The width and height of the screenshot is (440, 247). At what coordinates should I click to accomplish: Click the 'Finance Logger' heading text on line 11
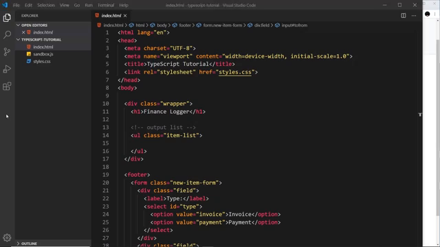[x=166, y=112]
